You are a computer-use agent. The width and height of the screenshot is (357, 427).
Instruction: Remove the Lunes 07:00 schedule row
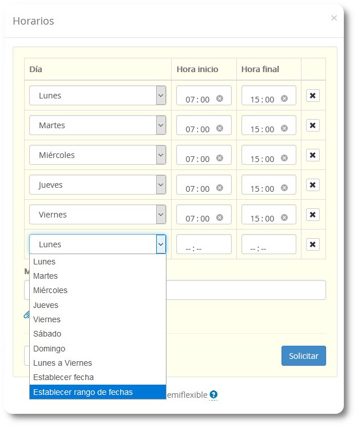(312, 96)
